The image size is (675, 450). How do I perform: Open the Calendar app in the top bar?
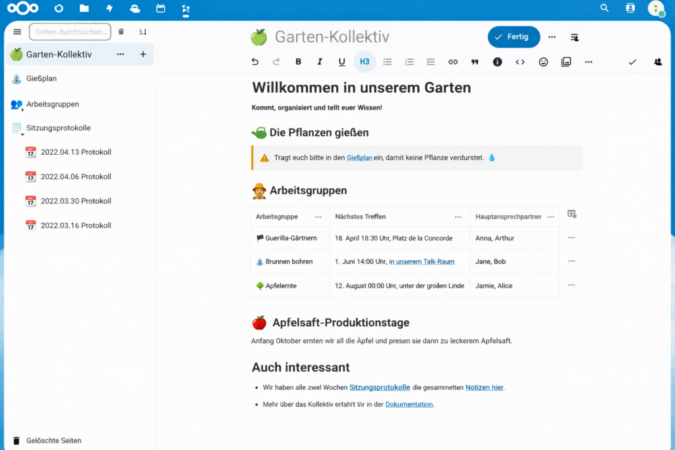click(160, 9)
